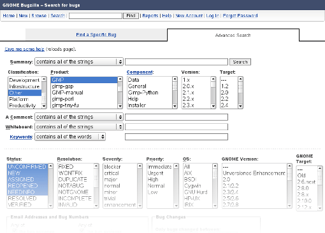Image resolution: width=325 pixels, height=233 pixels.
Task: Click down arrow of Resolution list scrollbar
Action: 96,206
